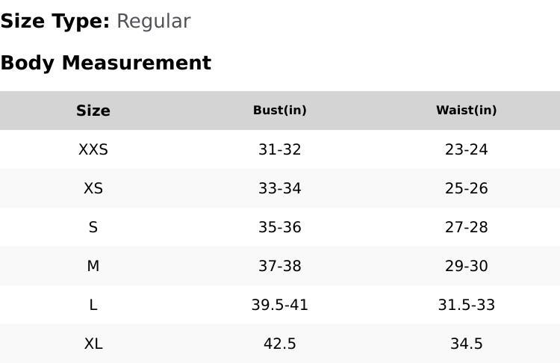This screenshot has width=560, height=363.
Task: Click the 31.5-33 waist cell
Action: pos(467,305)
